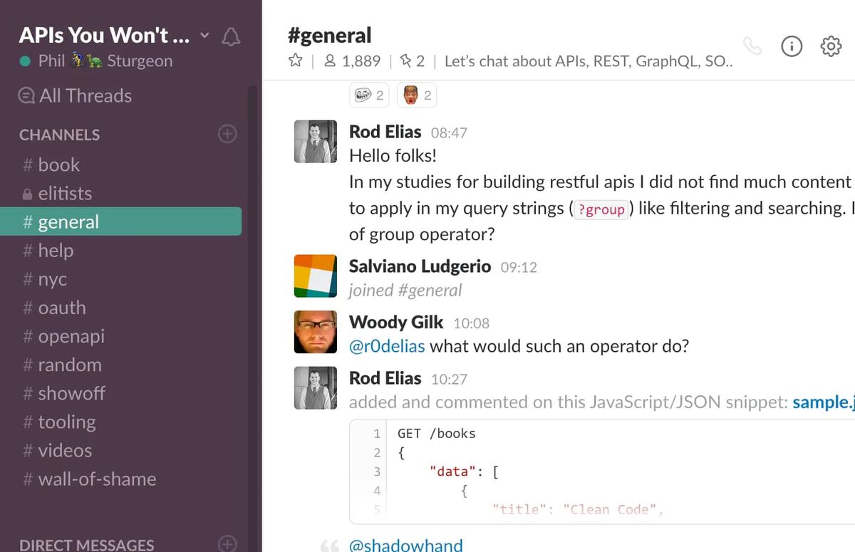Open channel details panel
This screenshot has height=552, width=855.
[792, 46]
